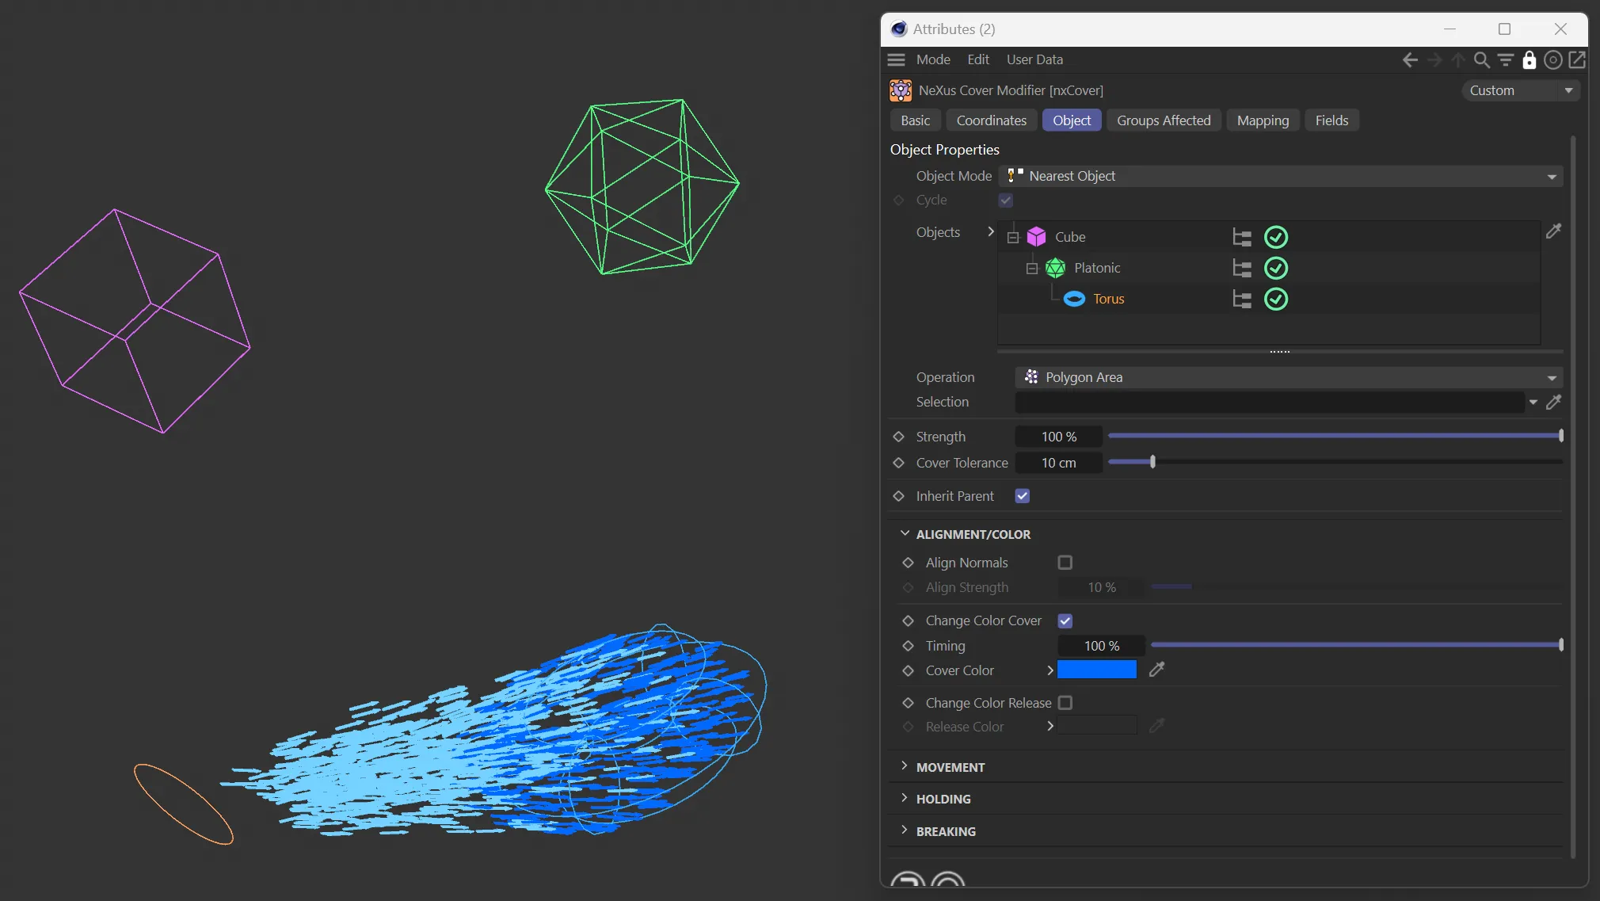
Task: Click the blue Cover Color swatch
Action: tap(1097, 670)
